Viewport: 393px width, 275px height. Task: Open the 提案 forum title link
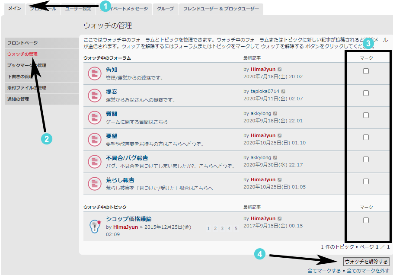click(x=112, y=92)
